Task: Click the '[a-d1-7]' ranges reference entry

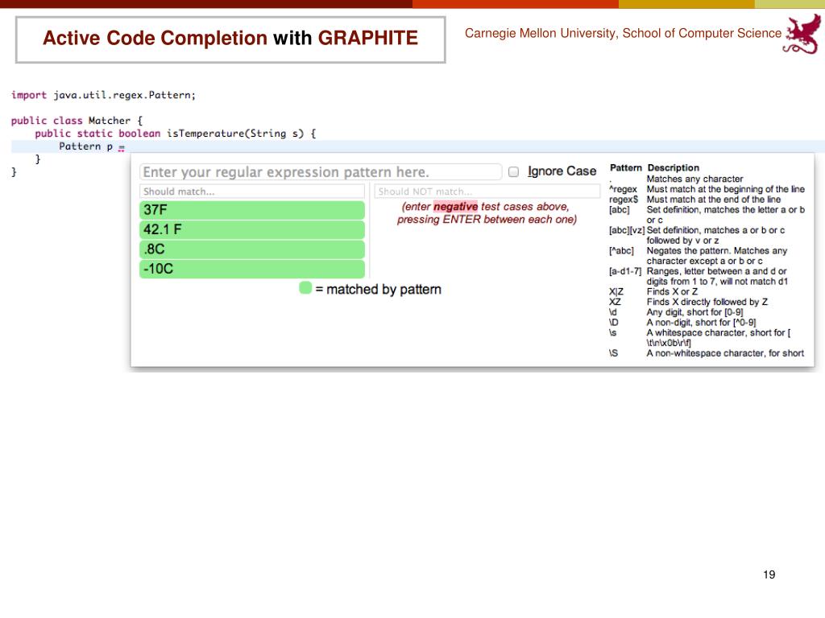Action: coord(699,276)
